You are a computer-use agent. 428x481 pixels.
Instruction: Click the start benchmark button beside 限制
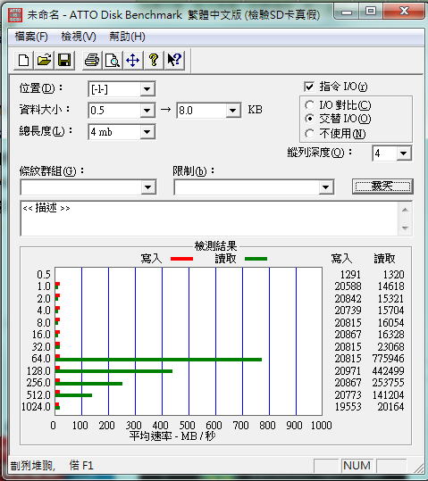pos(382,187)
